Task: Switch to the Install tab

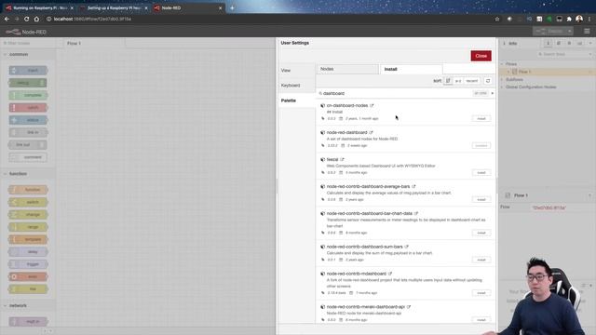Action: pyautogui.click(x=412, y=69)
